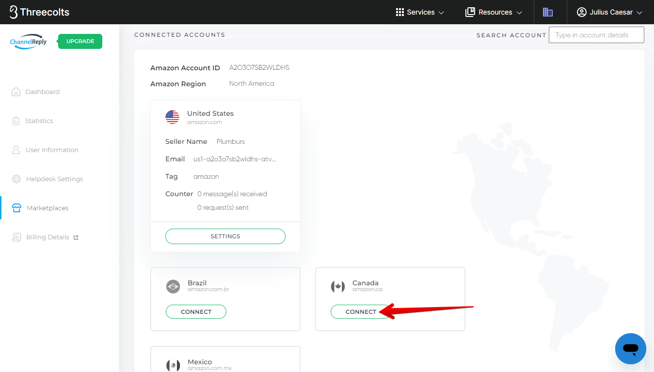Click the United States flag icon

(172, 117)
